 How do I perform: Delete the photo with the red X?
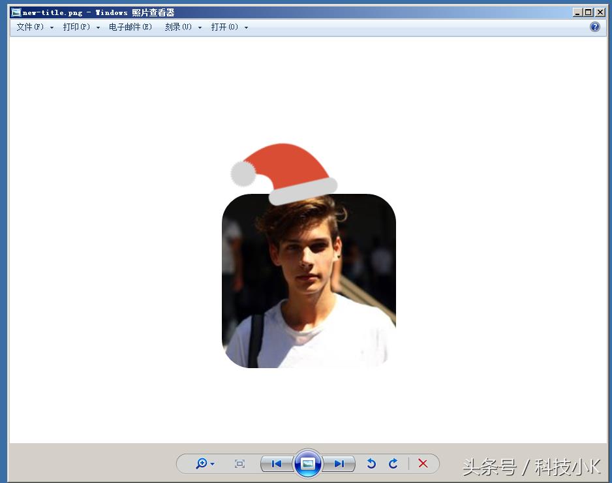coord(423,463)
